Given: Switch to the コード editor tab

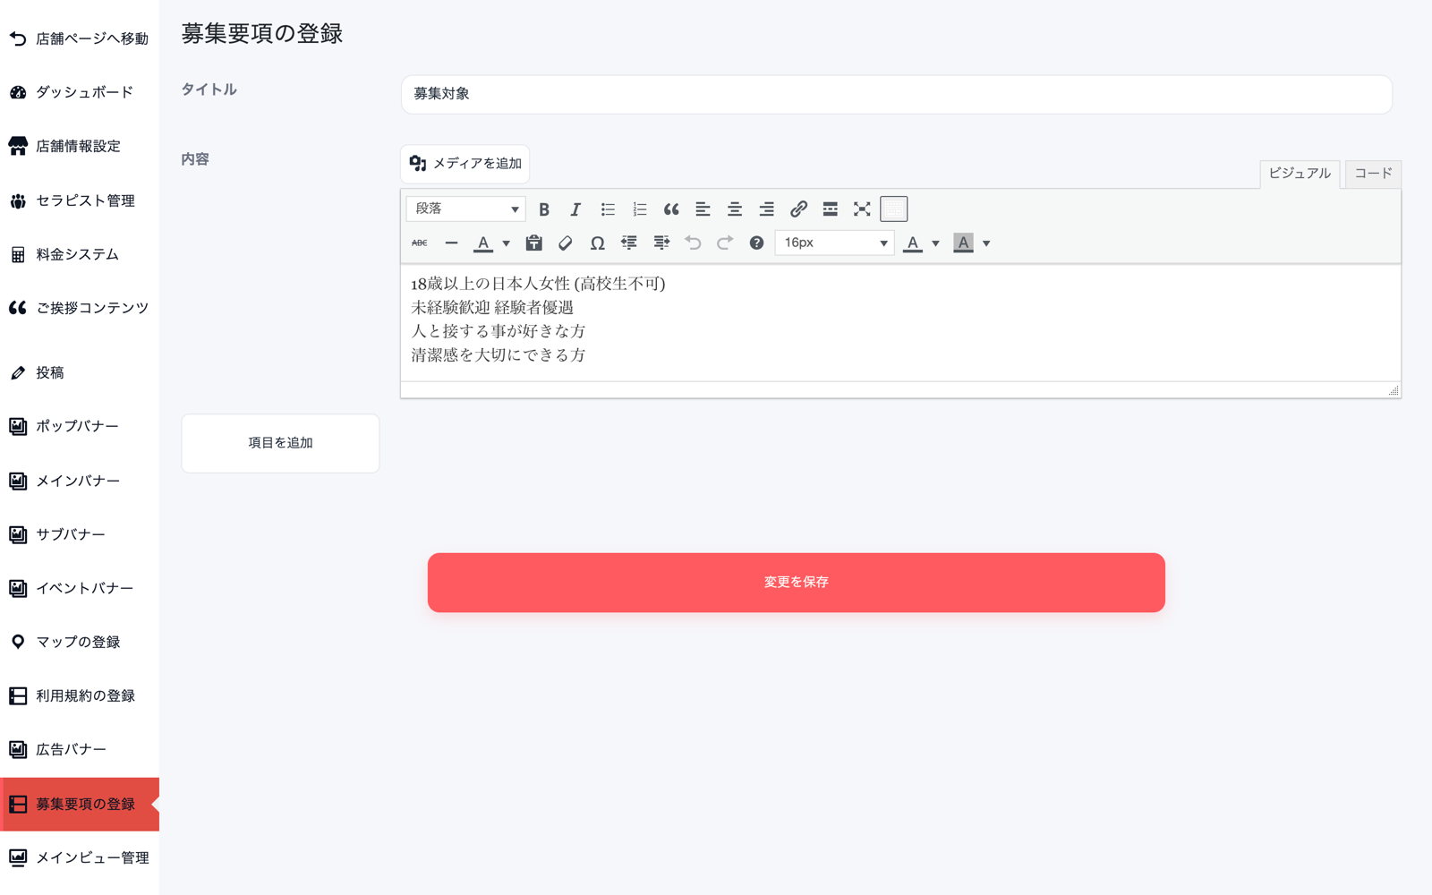Looking at the screenshot, I should point(1373,174).
